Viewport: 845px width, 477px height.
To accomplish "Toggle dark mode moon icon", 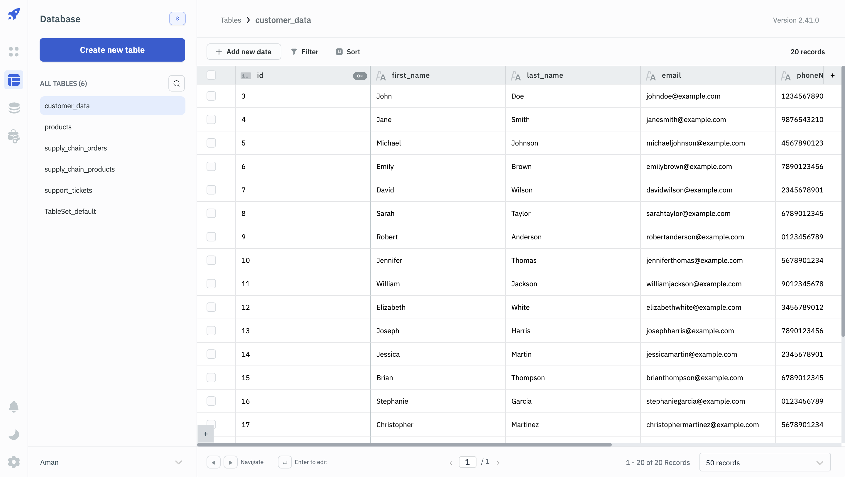I will click(14, 434).
